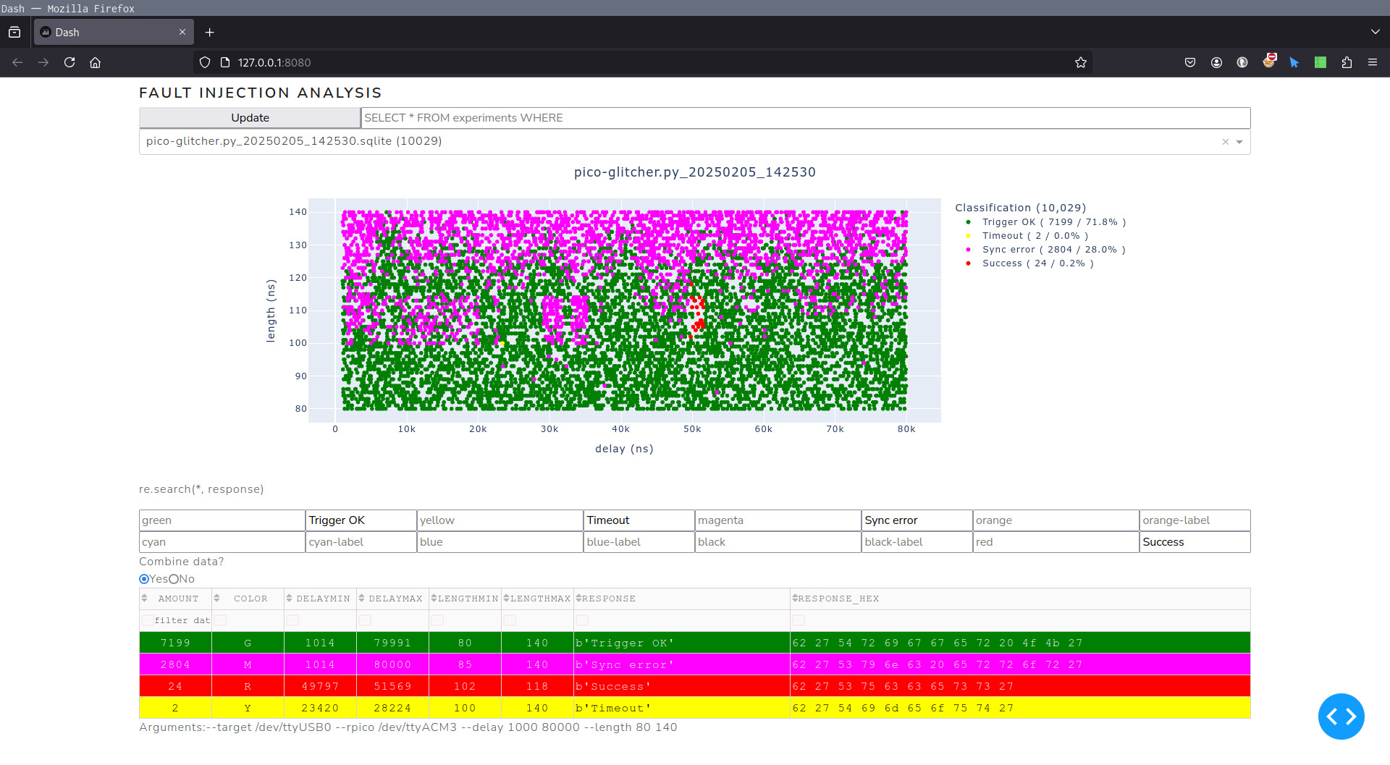Select the red b'Success' response cell
1390x765 pixels.
point(682,686)
